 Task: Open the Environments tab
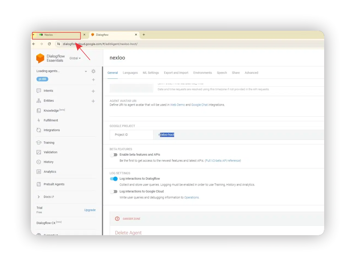tap(202, 73)
